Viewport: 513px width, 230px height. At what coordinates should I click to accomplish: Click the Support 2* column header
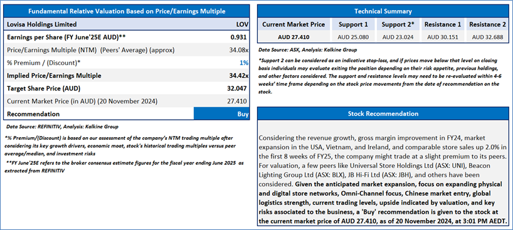[x=398, y=24]
